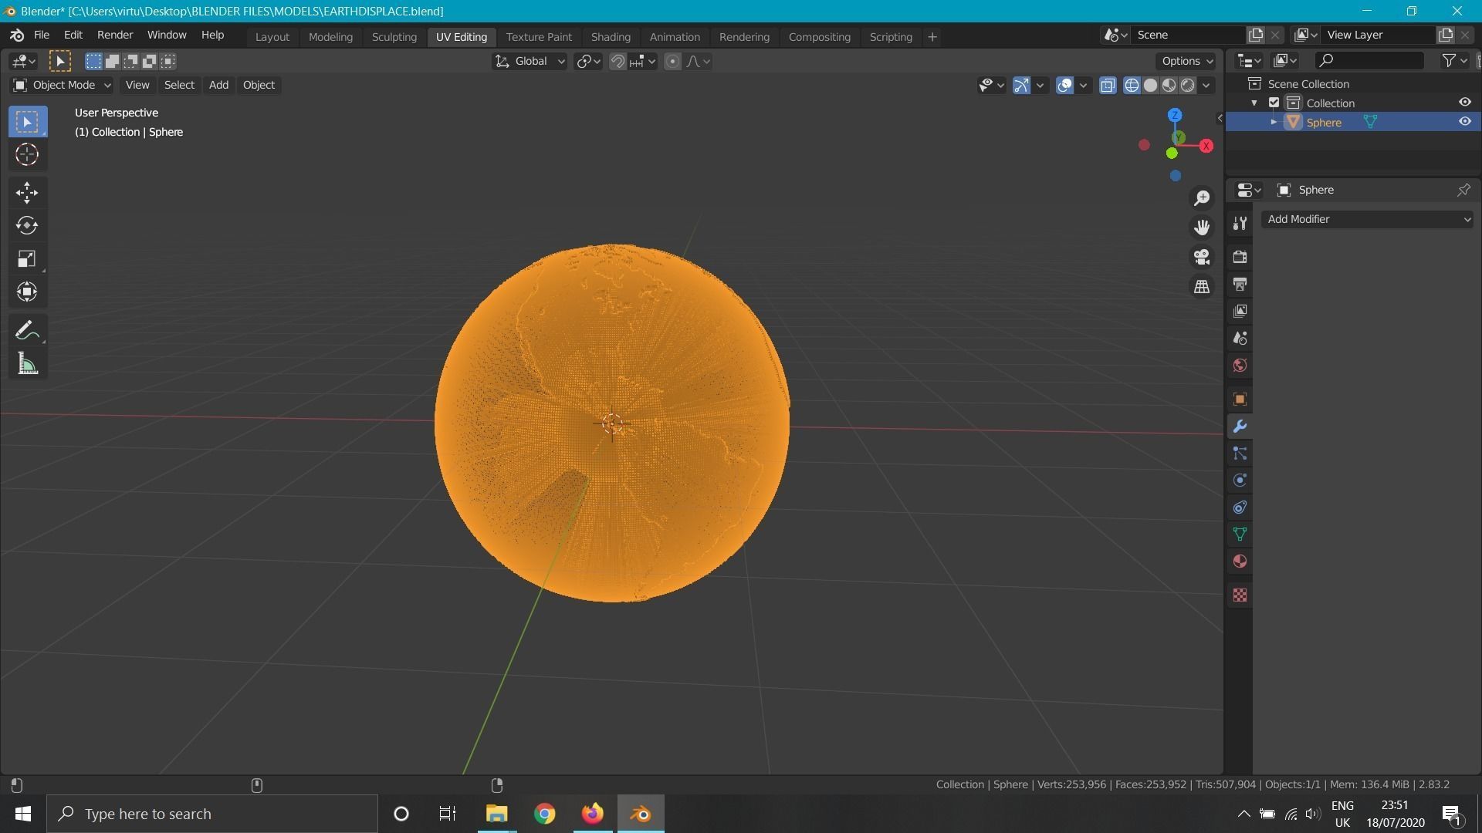The image size is (1482, 833).
Task: Select the Move tool
Action: [x=27, y=192]
